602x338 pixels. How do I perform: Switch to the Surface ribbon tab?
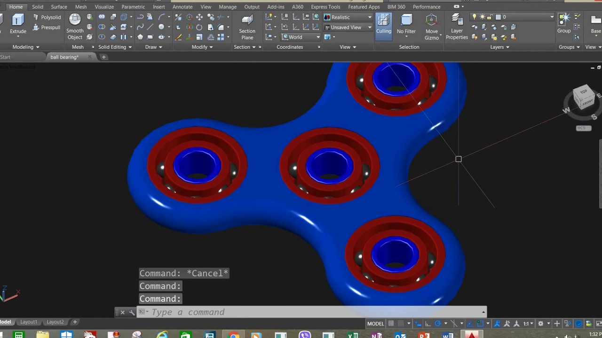[x=59, y=7]
